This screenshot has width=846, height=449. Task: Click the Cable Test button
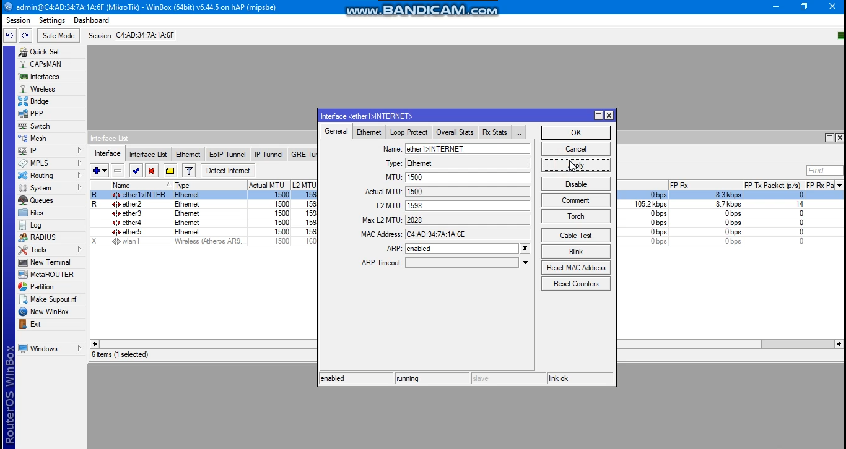(576, 236)
